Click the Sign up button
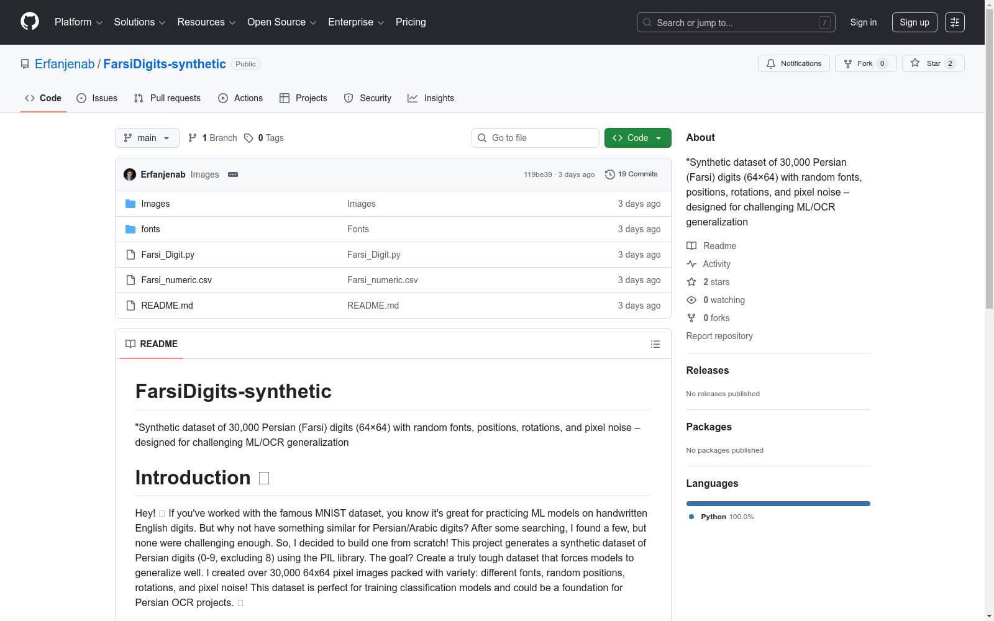The width and height of the screenshot is (994, 621). coord(914,22)
